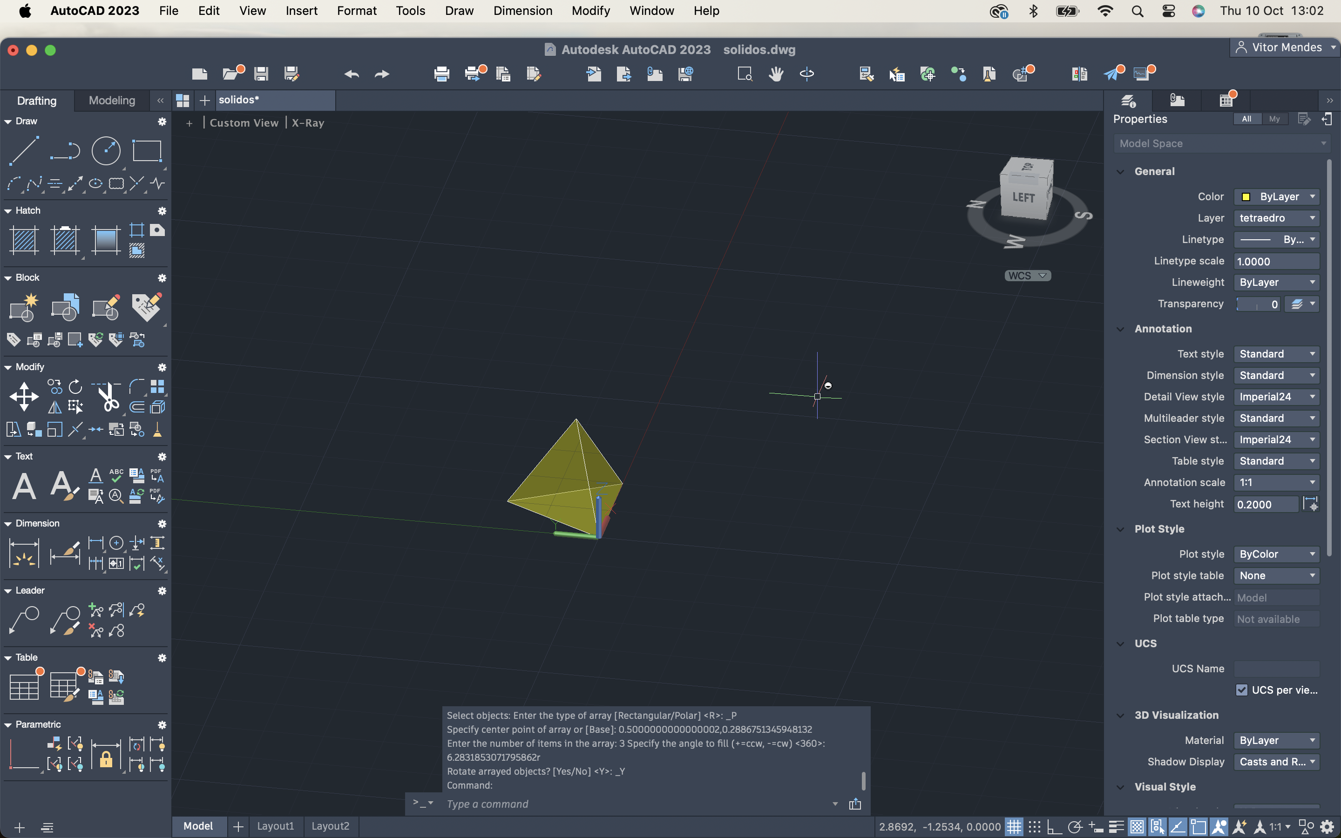The height and width of the screenshot is (838, 1341).
Task: Insert a Table with the Table tool
Action: click(x=24, y=687)
